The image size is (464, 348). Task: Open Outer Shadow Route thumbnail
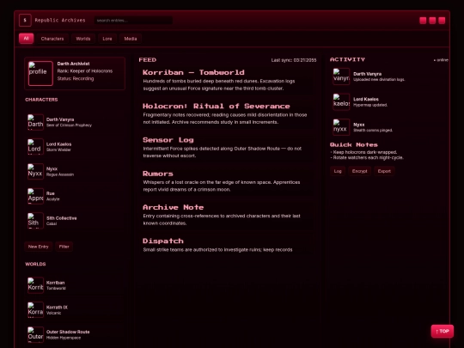click(x=35, y=334)
